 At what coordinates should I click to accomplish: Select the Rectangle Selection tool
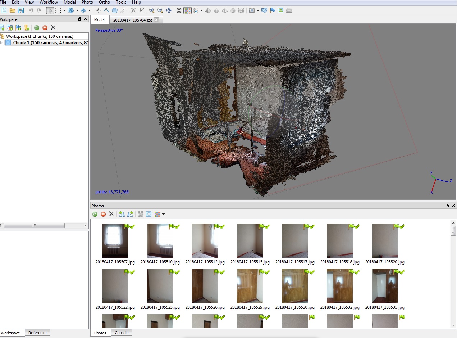[58, 10]
